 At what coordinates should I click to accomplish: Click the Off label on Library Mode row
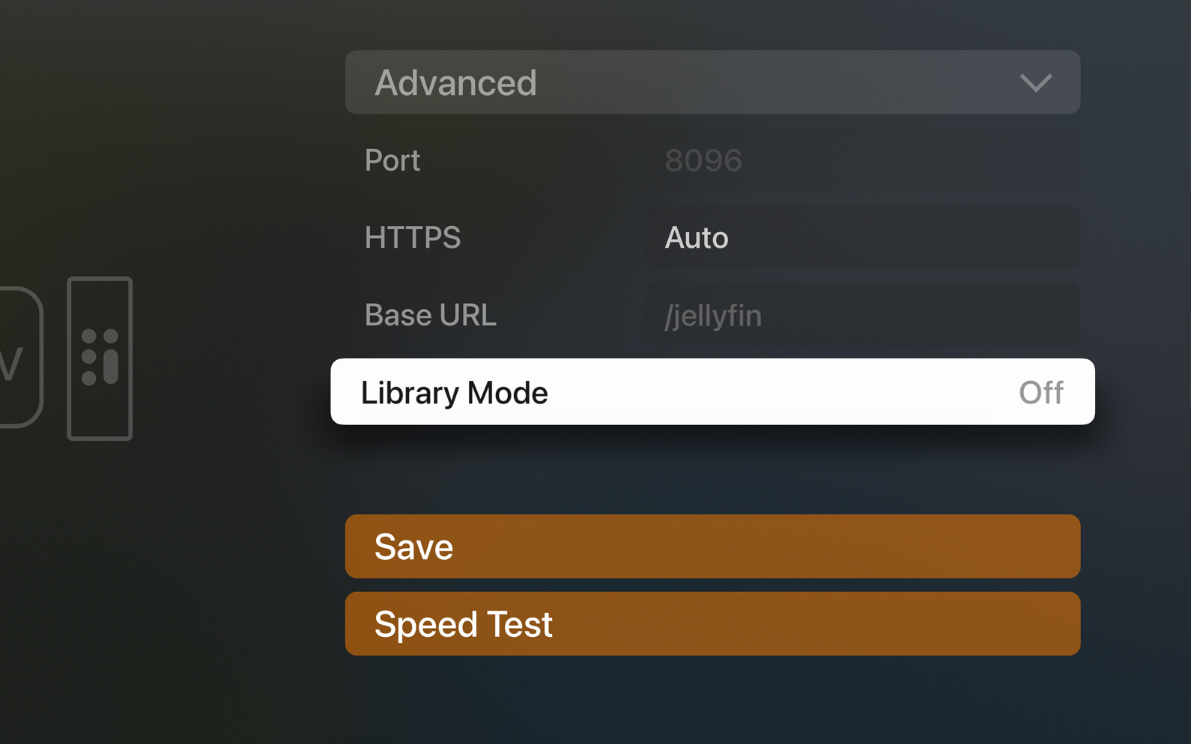click(1040, 391)
